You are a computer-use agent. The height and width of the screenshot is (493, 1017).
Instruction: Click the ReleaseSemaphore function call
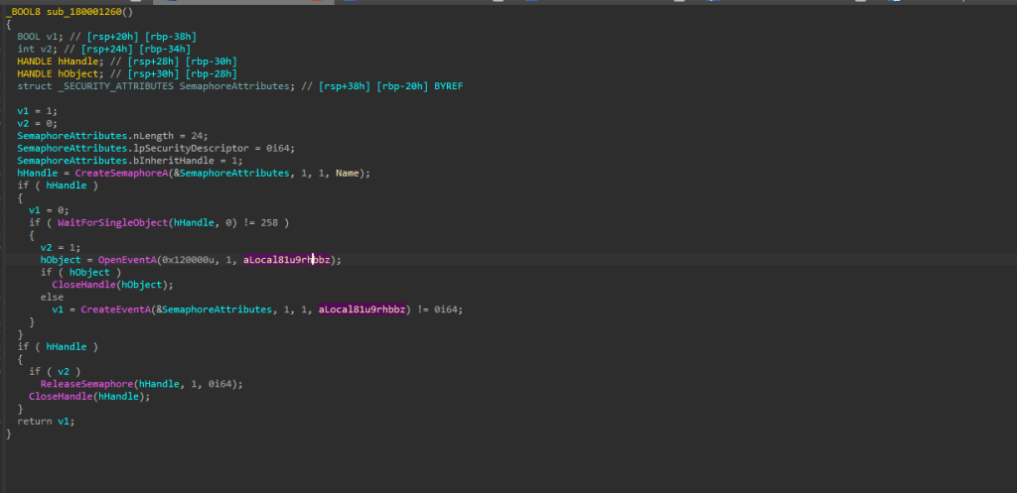click(x=87, y=384)
